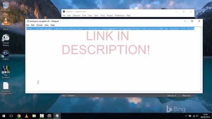Close the Sublime Text window
Screen dimensions: 212x119
191,12
